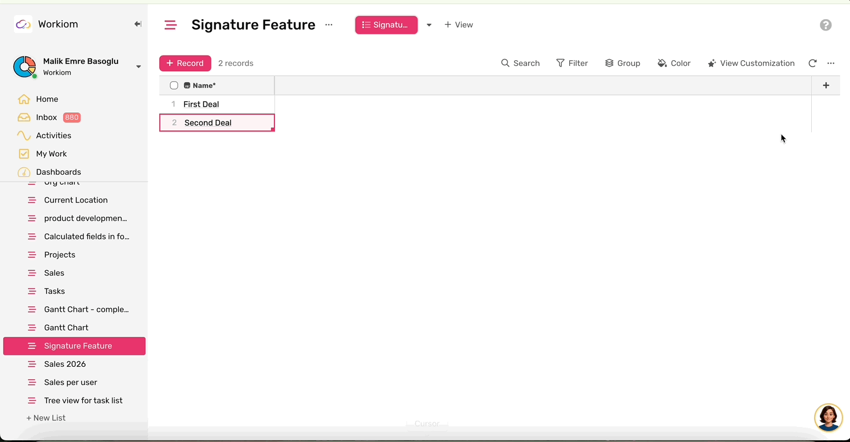
Task: Open Activities in the sidebar
Action: click(44, 135)
